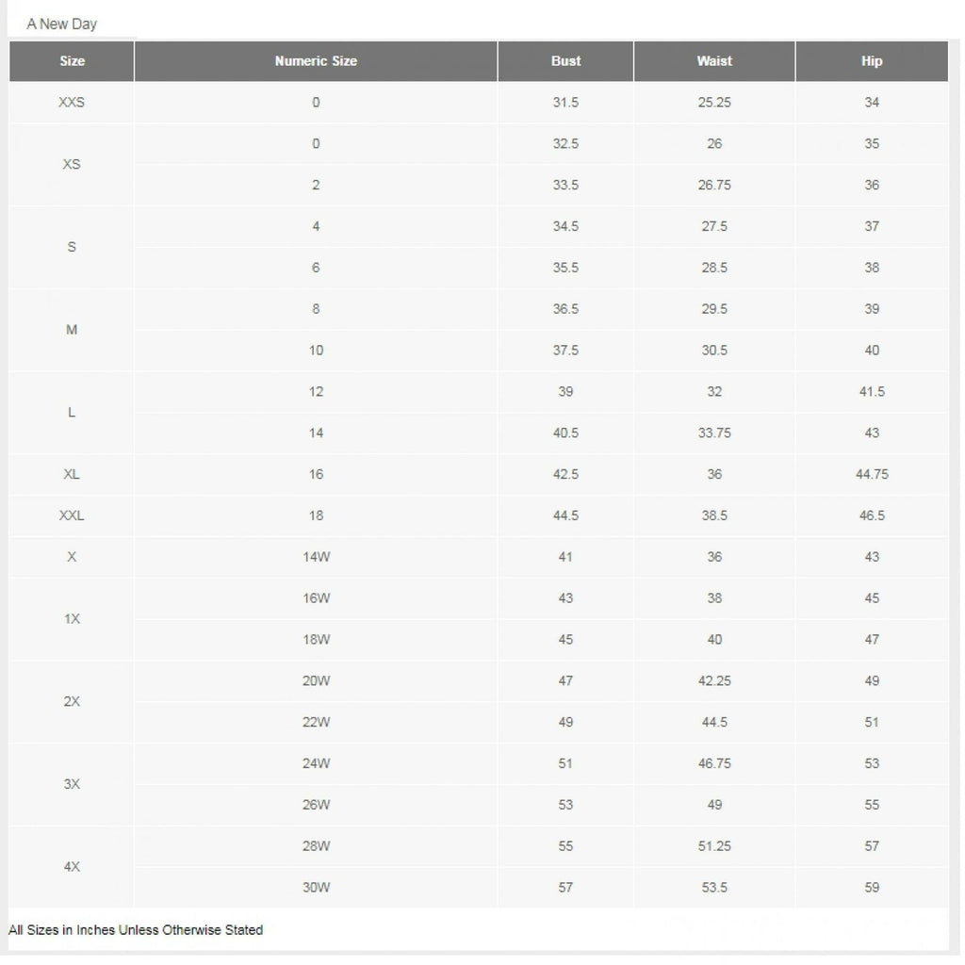Viewport: 965px width, 965px height.
Task: Select the 4X size label
Action: [x=72, y=866]
